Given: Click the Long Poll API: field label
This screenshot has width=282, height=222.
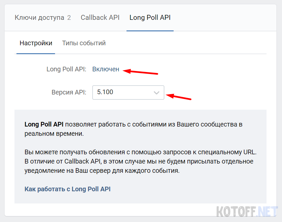Looking at the screenshot, I should [x=66, y=69].
